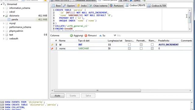The width and height of the screenshot is (195, 110).
Task: Click the red Rimuovi minus icon
Action: click(86, 35)
